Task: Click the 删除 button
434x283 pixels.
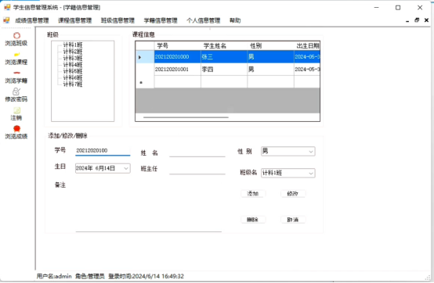Action: coord(253,220)
